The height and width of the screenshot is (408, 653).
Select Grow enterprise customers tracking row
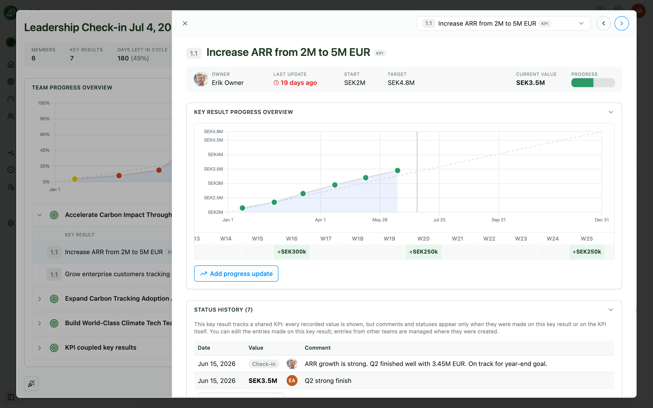[x=102, y=274]
